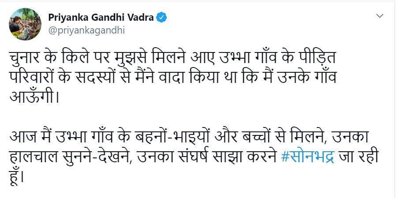The width and height of the screenshot is (397, 198).
Task: Click the blue verified badge icon
Action: tap(161, 18)
